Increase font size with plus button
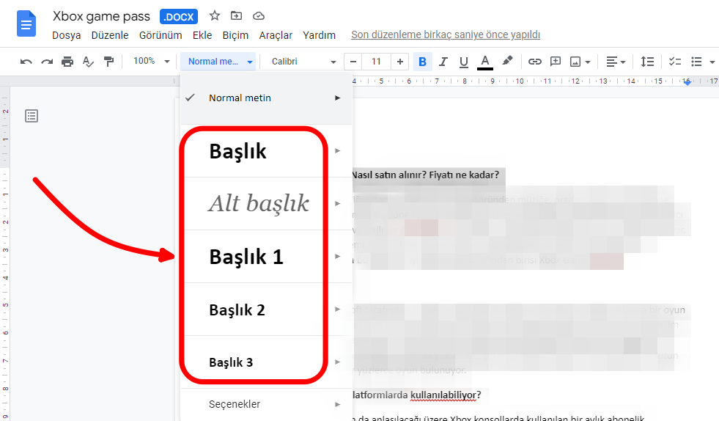The image size is (719, 421). click(x=400, y=62)
